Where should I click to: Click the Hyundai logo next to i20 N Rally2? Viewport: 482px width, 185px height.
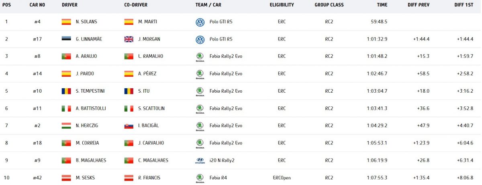coord(200,161)
